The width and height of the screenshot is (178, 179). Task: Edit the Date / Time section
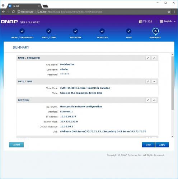(148, 82)
